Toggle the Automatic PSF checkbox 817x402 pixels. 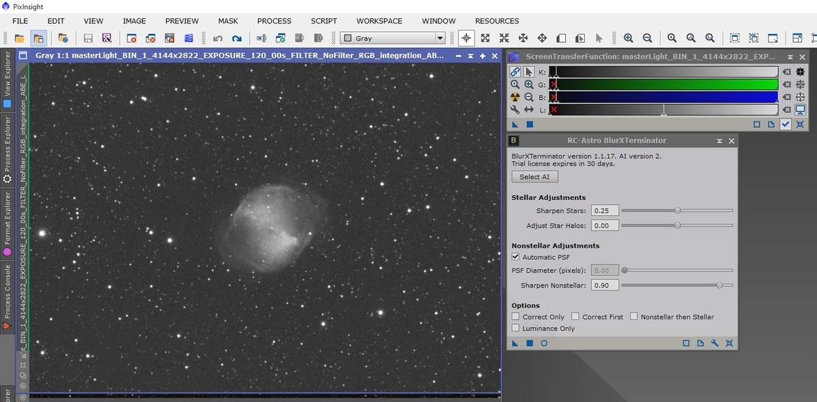pyautogui.click(x=515, y=257)
